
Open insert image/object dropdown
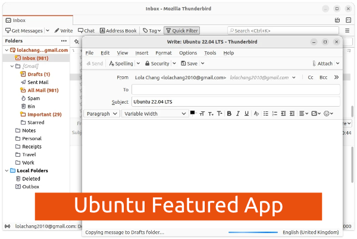tap(316, 113)
